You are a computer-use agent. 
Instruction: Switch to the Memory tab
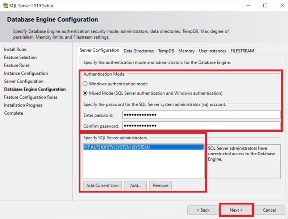tap(186, 51)
